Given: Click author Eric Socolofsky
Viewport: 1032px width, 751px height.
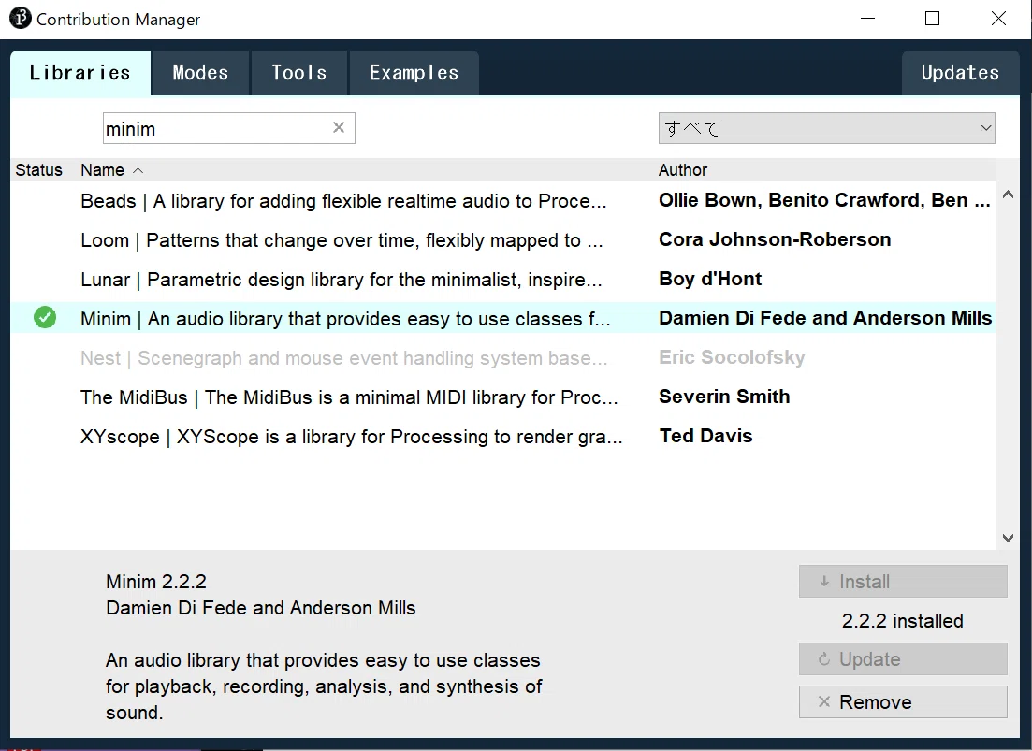Looking at the screenshot, I should coord(732,357).
